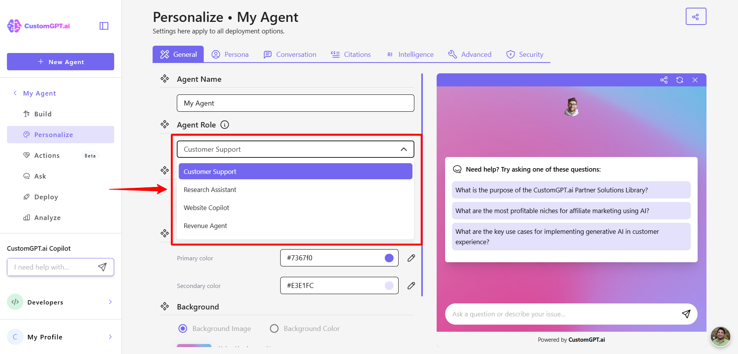Click the primary color hex field

click(339, 258)
